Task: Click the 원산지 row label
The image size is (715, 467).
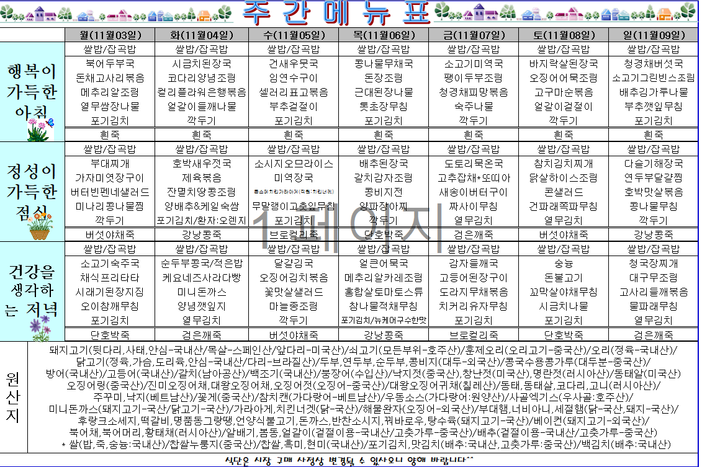Action: 14,397
